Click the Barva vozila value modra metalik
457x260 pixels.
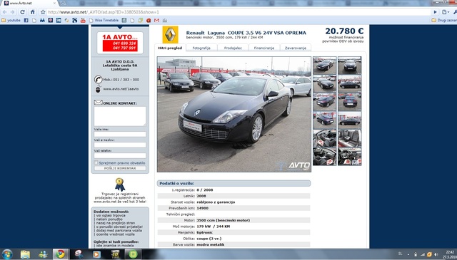pos(211,245)
